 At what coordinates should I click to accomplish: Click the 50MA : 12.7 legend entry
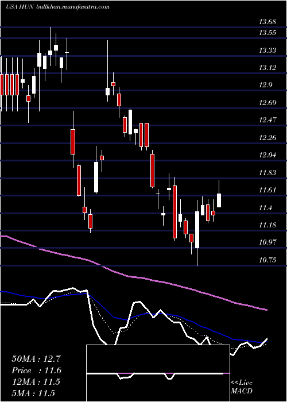click(x=36, y=359)
